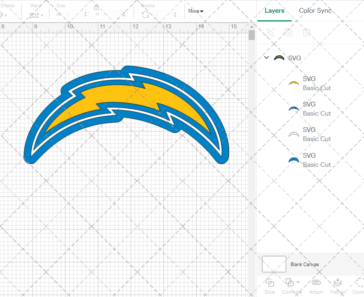The height and width of the screenshot is (297, 364).
Task: Click the Blank Canvas label
Action: coord(305,264)
